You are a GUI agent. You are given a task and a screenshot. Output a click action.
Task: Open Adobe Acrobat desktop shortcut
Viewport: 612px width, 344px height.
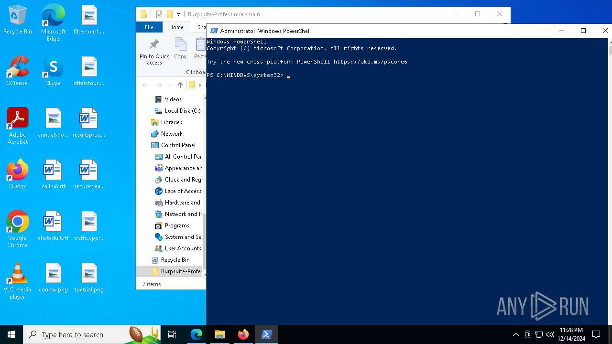click(18, 126)
